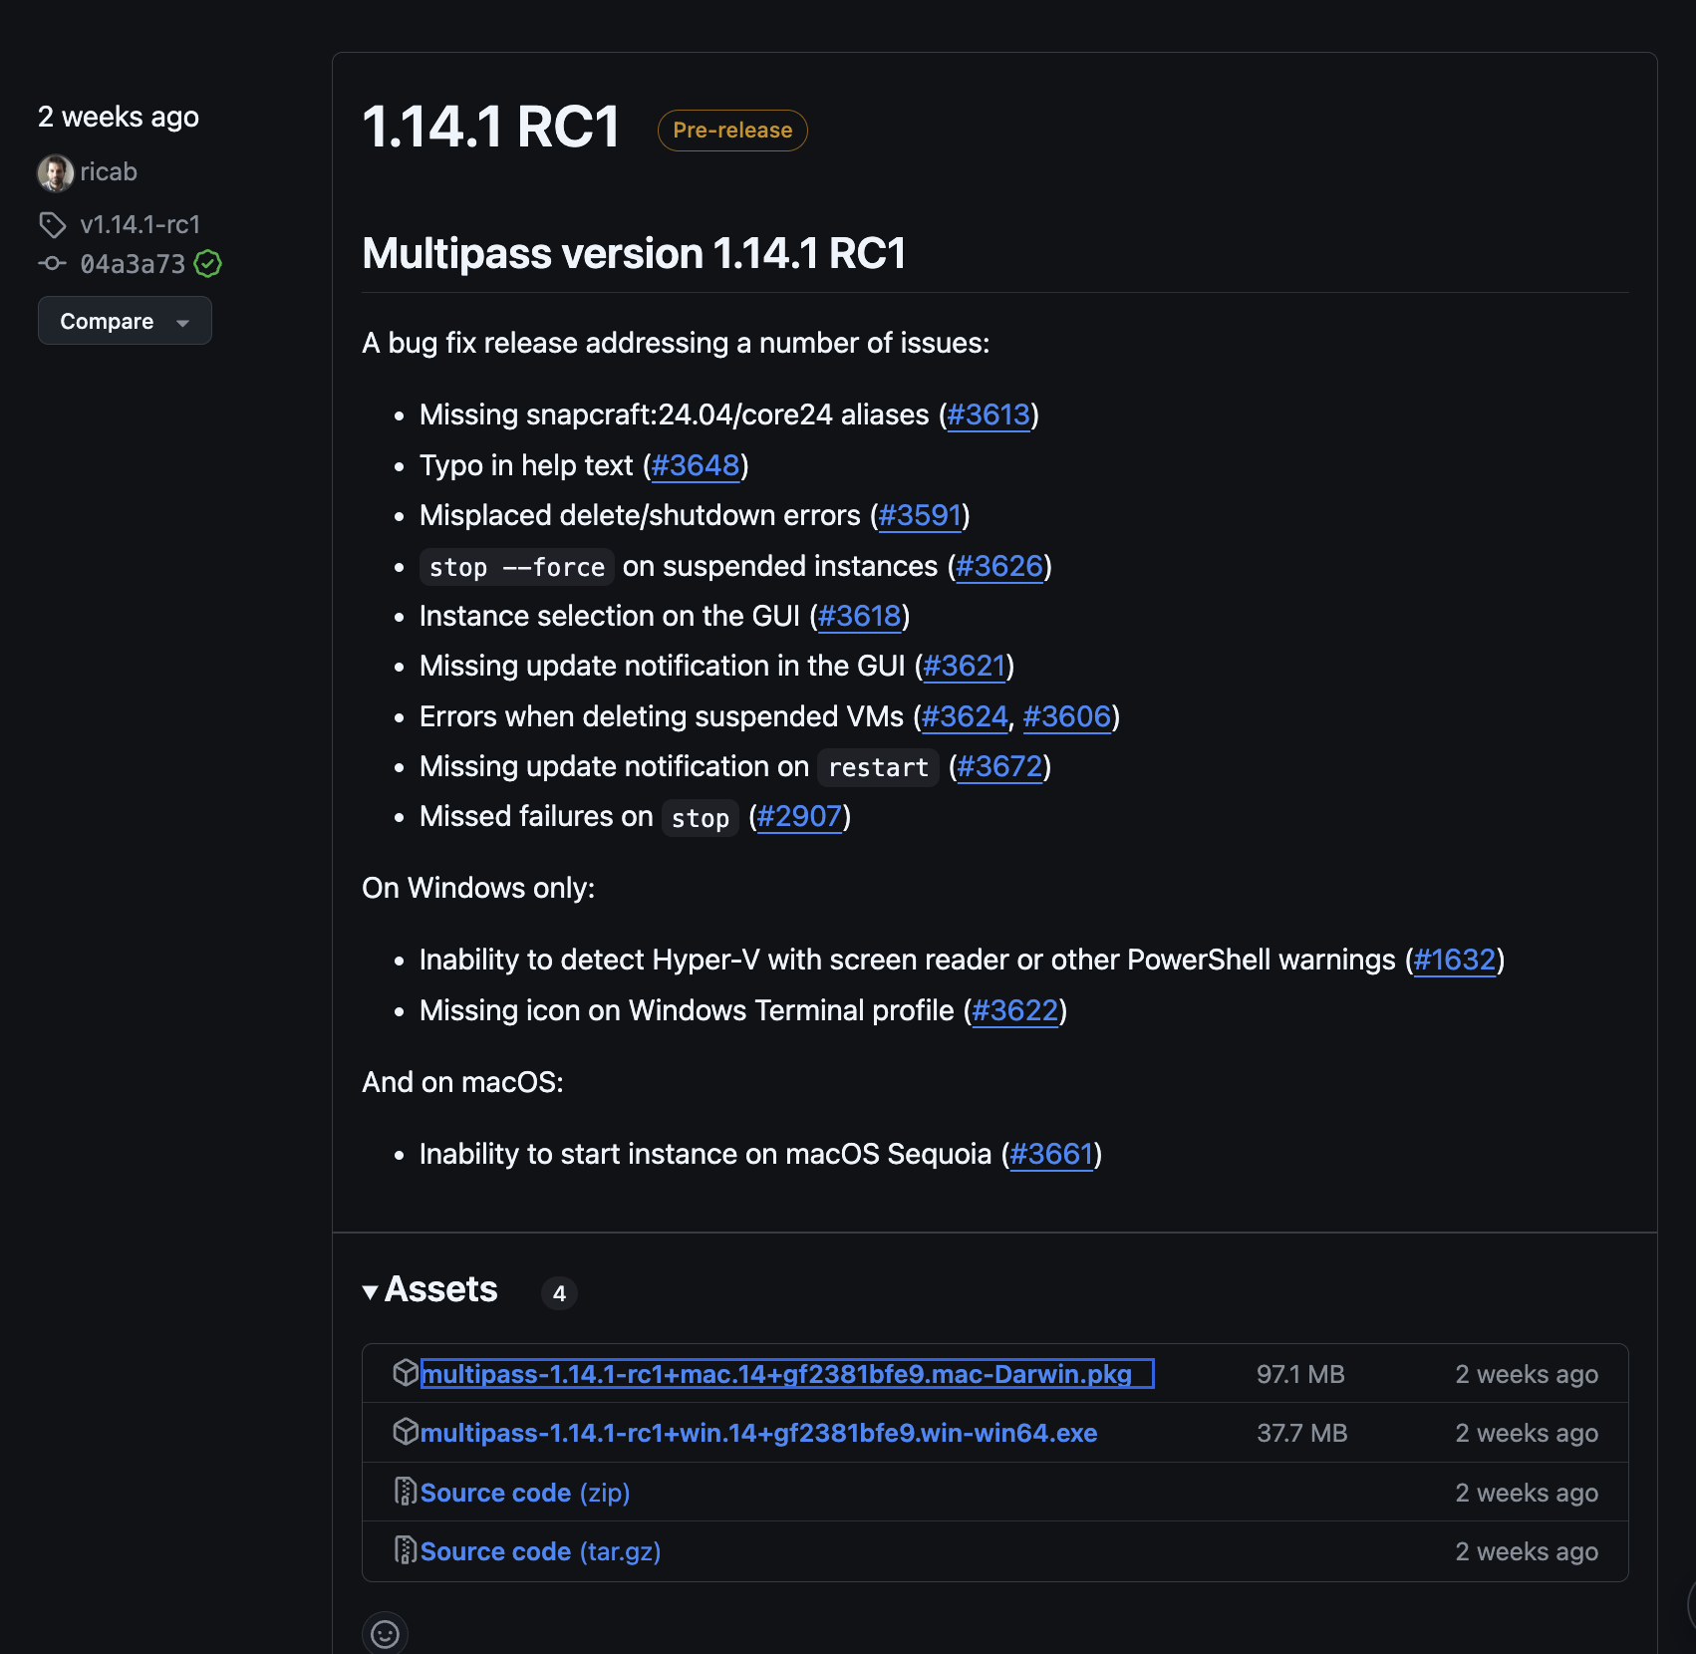The height and width of the screenshot is (1654, 1696).
Task: Click the package icon for mac-Darwin.pkg asset
Action: click(406, 1373)
